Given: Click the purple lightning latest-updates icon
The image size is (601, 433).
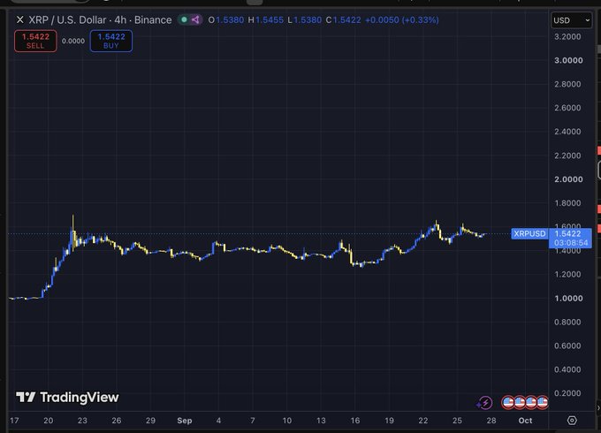Looking at the screenshot, I should click(484, 403).
